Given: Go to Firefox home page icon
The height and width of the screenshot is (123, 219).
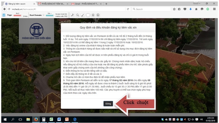Looking at the screenshot, I should 196,9.
